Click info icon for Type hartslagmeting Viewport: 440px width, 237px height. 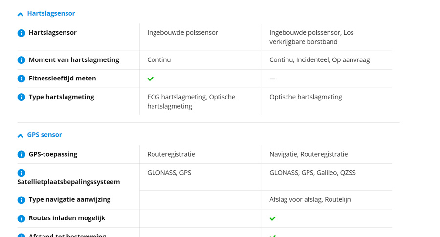(x=22, y=97)
